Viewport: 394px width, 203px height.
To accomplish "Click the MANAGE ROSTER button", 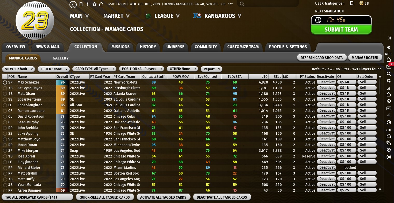I will 365,58.
